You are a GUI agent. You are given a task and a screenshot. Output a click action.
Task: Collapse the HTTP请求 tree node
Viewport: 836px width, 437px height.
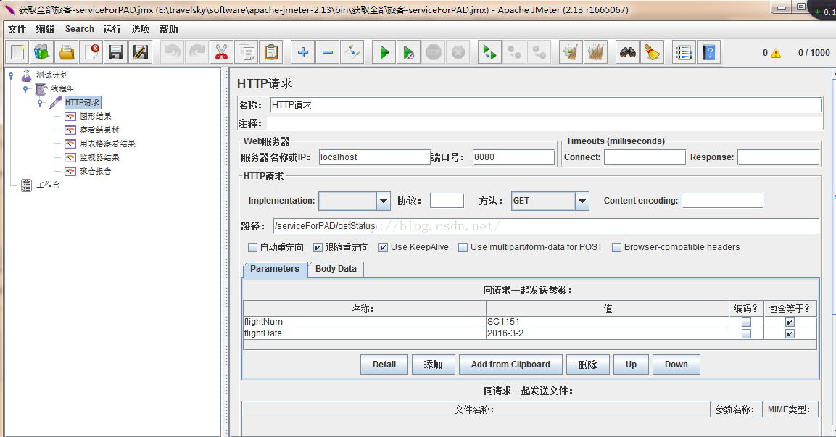[39, 103]
